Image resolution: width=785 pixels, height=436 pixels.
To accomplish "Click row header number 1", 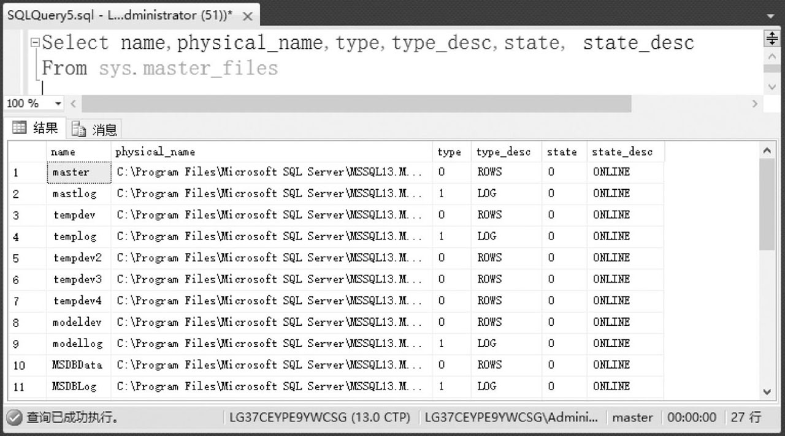I will tap(27, 173).
